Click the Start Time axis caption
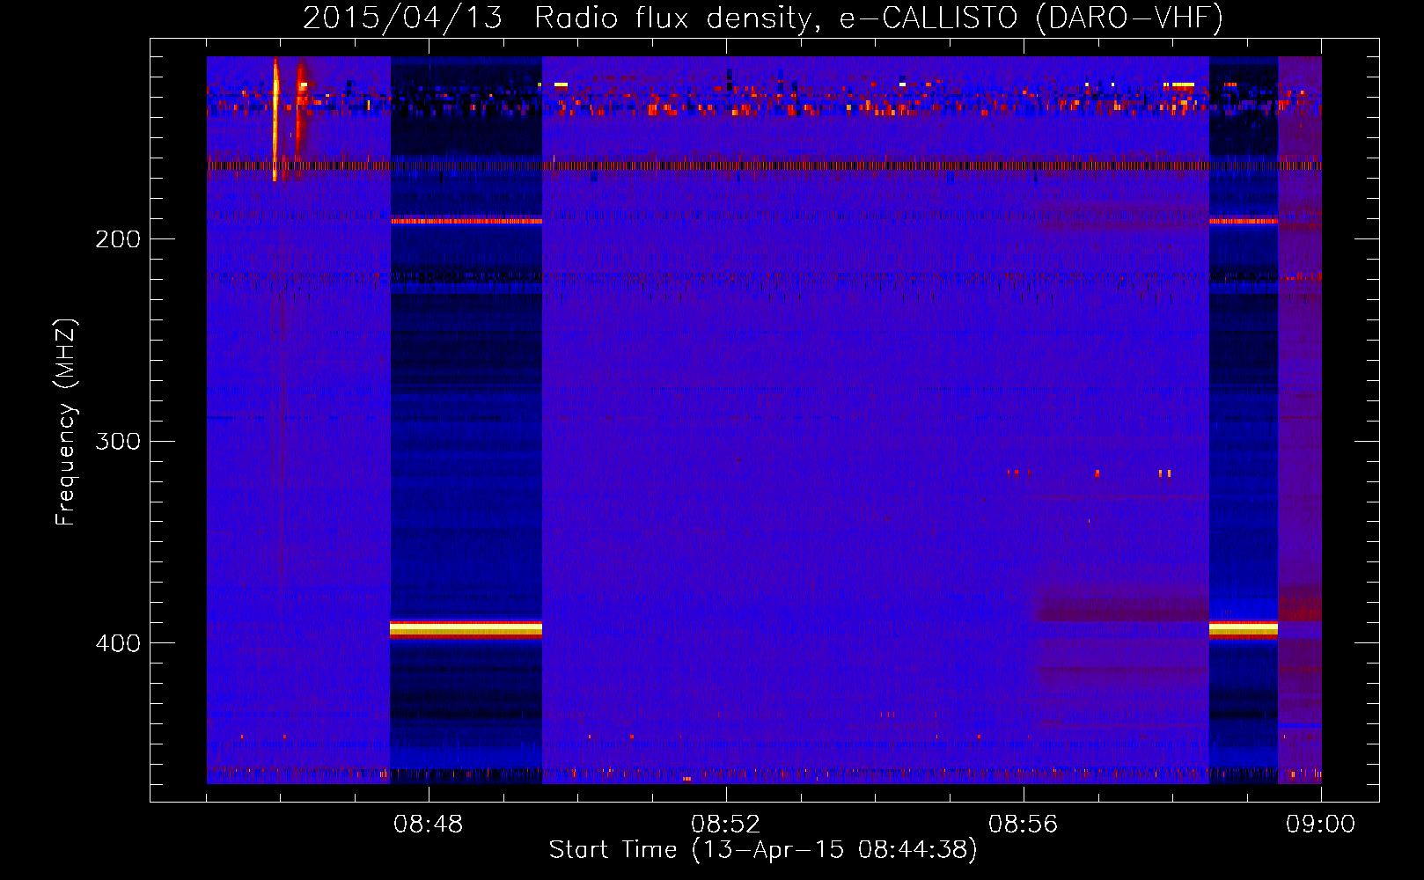 pyautogui.click(x=763, y=849)
